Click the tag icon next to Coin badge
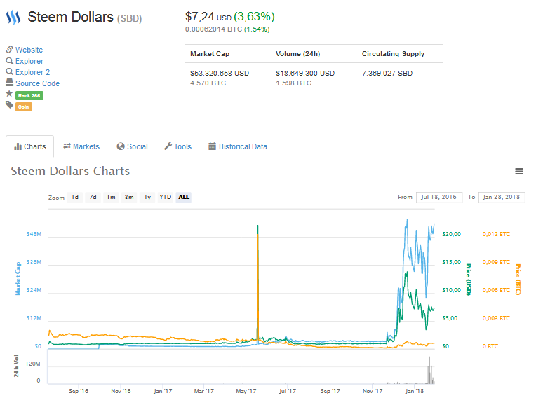This screenshot has height=405, width=536. (9, 105)
